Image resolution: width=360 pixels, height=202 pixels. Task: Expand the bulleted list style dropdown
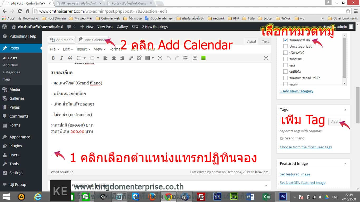pyautogui.click(x=84, y=58)
